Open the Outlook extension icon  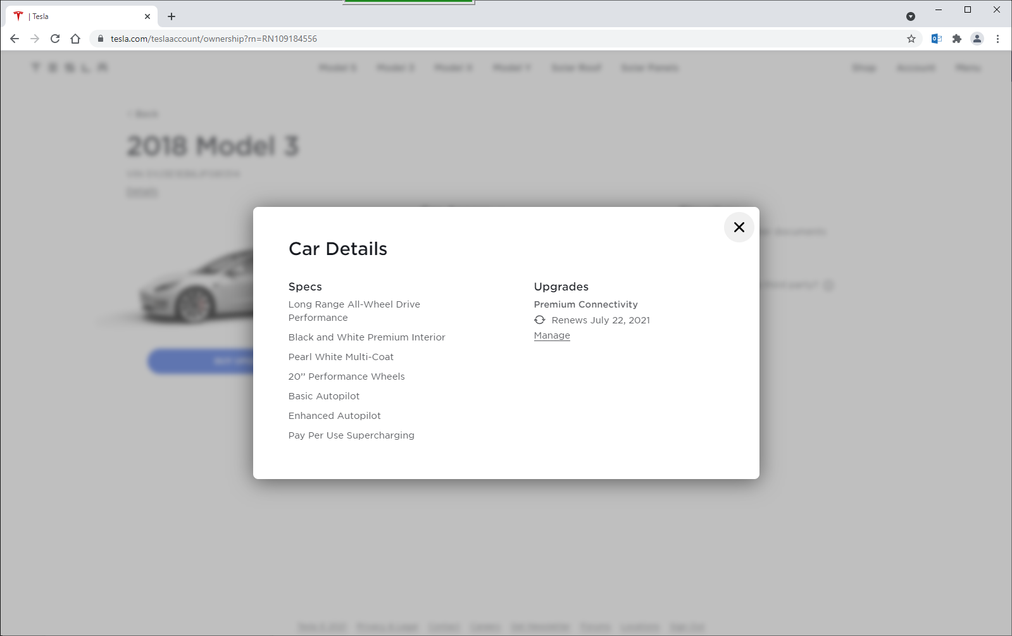[x=937, y=39]
